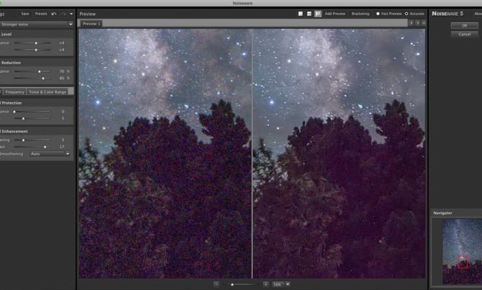Viewport: 482px width, 290px height.
Task: Click the undo arrow icon
Action: pos(54,14)
